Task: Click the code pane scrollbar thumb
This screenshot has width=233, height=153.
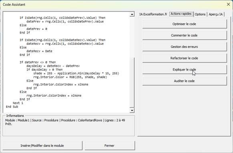Action: pyautogui.click(x=132, y=82)
